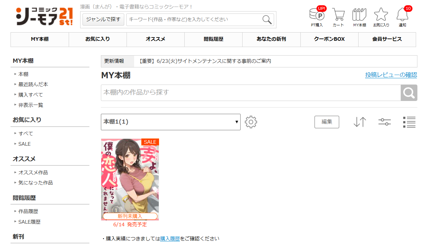Image resolution: width=422 pixels, height=247 pixels.
Task: Select クーポンBOX navigation tab
Action: point(329,39)
